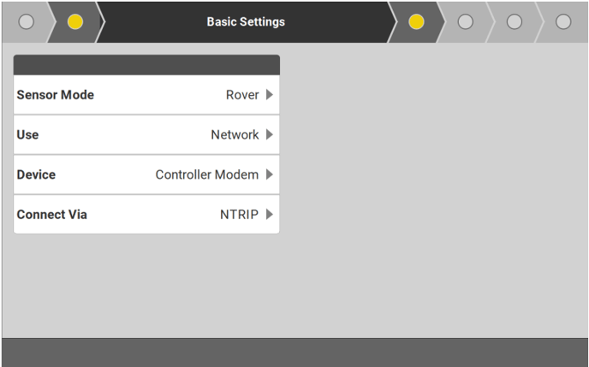The height and width of the screenshot is (367, 589).
Task: Expand the Sensor Mode options arrow next to Rover
Action: (x=270, y=95)
